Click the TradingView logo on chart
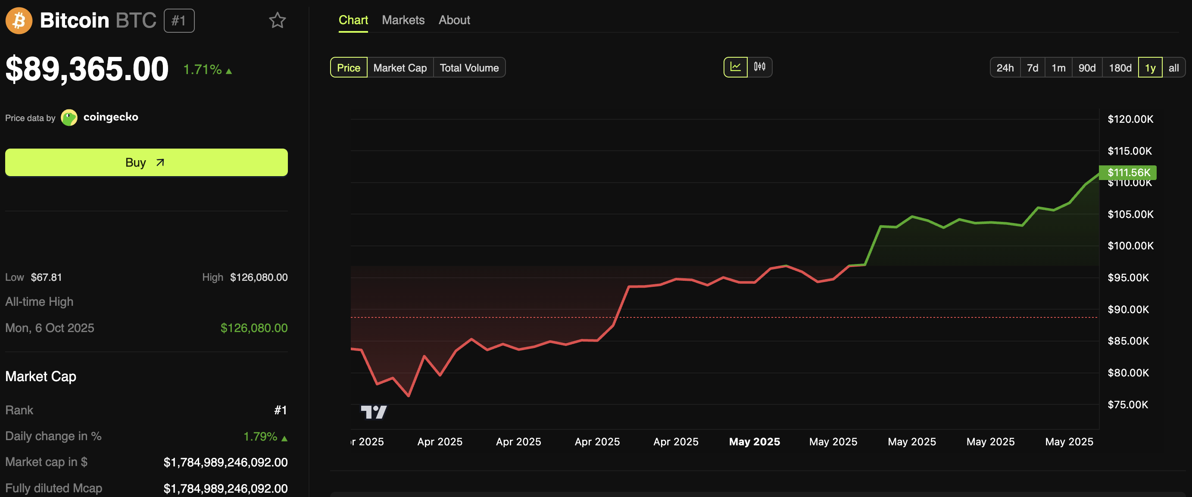The width and height of the screenshot is (1192, 497). (374, 411)
